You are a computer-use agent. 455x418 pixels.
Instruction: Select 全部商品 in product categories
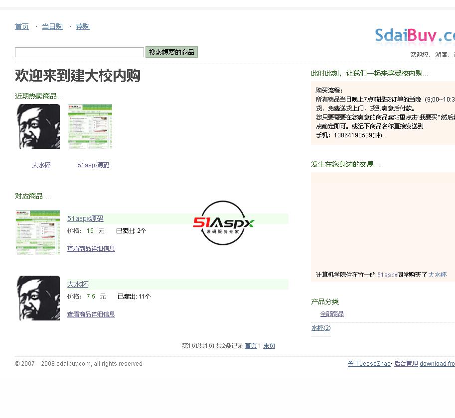coord(332,314)
